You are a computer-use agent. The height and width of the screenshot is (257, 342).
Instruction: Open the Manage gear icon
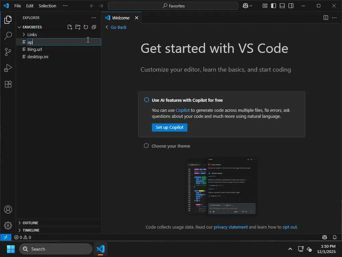(x=8, y=225)
